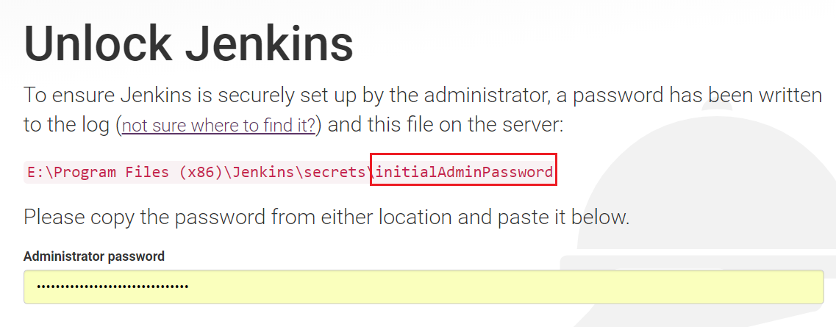Click the red-boxed initialAdminPassword text

(463, 173)
